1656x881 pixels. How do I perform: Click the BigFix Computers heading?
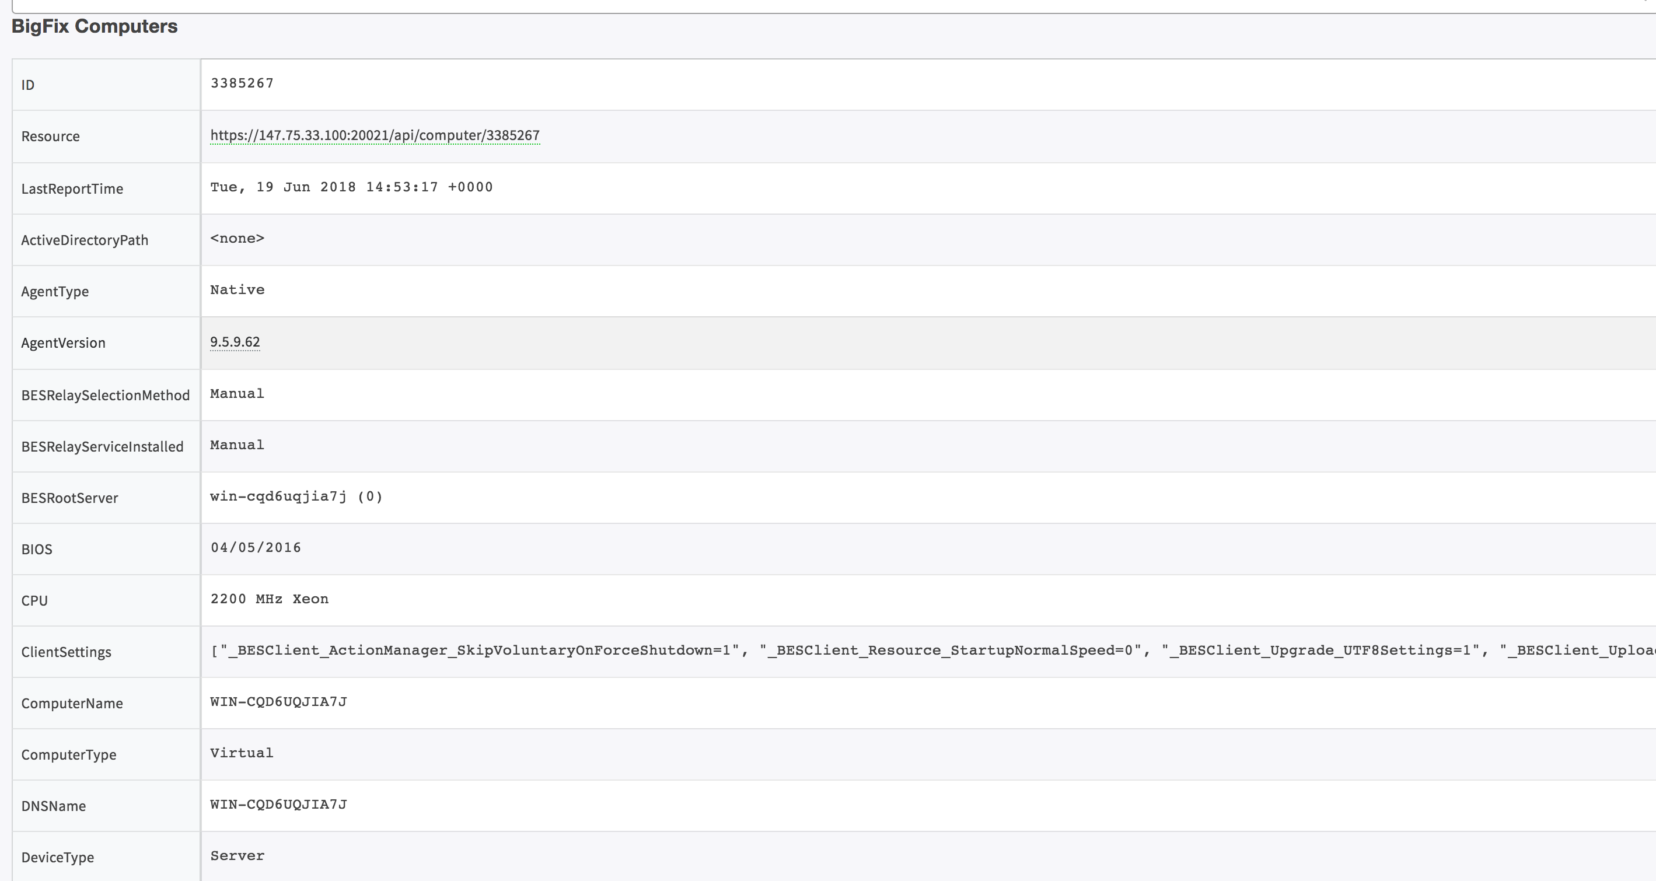pyautogui.click(x=95, y=26)
